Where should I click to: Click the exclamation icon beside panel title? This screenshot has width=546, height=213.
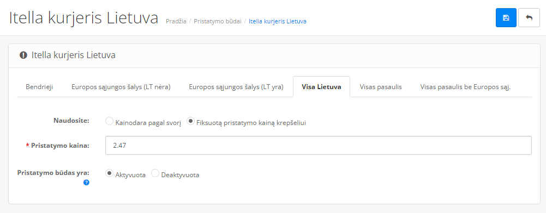tap(23, 55)
